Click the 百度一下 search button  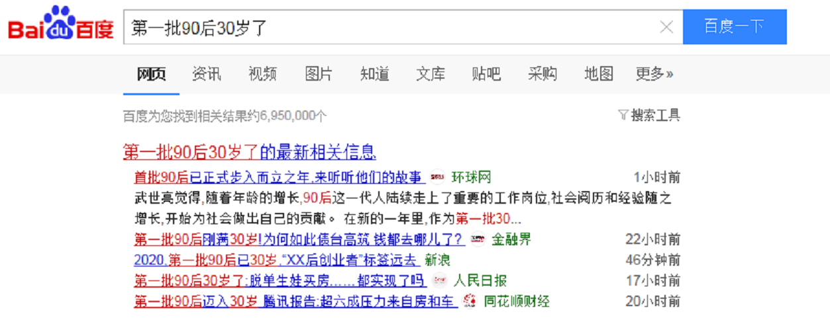tap(735, 26)
